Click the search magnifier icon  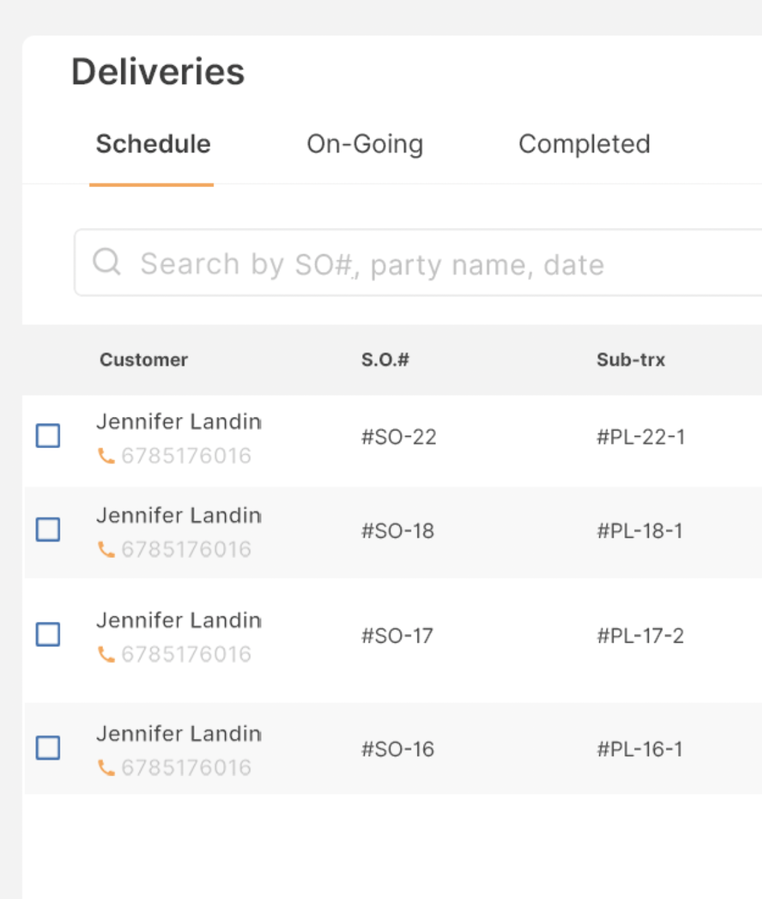(106, 262)
